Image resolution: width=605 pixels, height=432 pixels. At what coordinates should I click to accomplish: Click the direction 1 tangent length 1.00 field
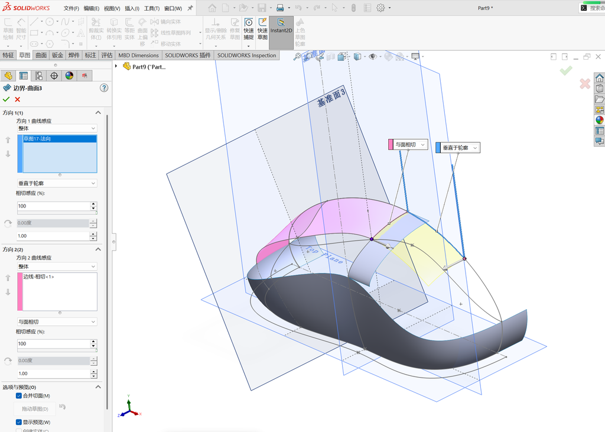54,235
